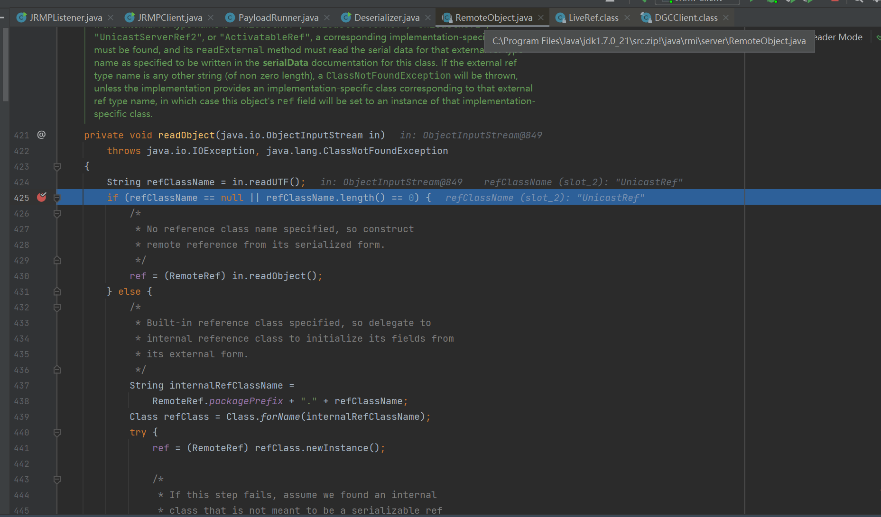This screenshot has width=881, height=517.
Task: Click the refClassName variable declaration on line 424
Action: 180,182
